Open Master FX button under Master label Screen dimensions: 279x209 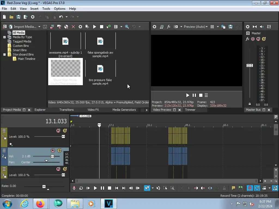[247, 39]
